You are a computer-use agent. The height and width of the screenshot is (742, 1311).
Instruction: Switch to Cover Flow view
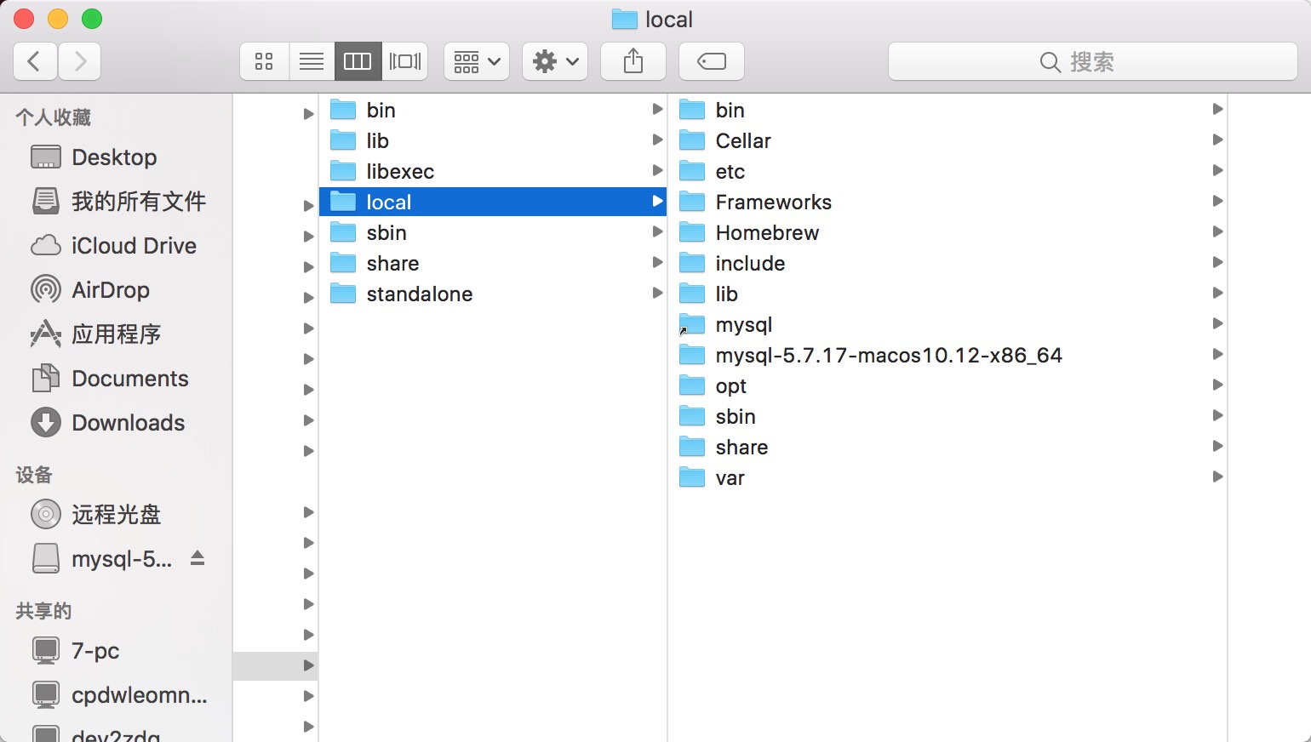(x=405, y=60)
